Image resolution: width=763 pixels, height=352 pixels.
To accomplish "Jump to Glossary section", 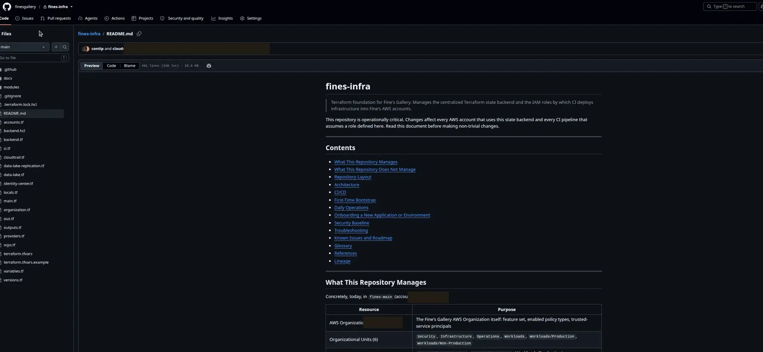I will [x=343, y=246].
